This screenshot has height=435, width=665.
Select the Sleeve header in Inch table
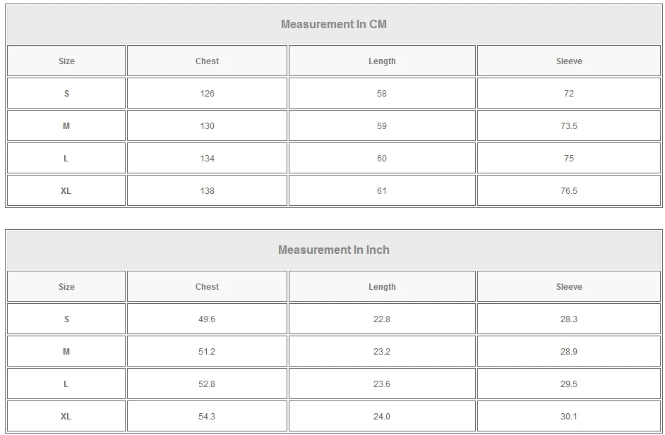pyautogui.click(x=569, y=287)
